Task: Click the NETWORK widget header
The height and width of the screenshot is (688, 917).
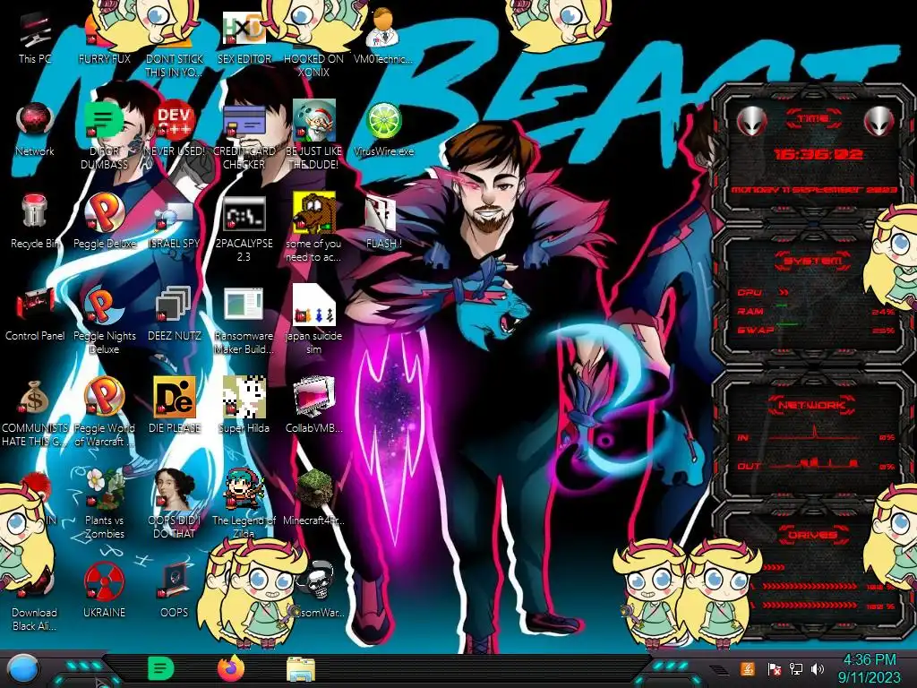Action: [x=813, y=404]
